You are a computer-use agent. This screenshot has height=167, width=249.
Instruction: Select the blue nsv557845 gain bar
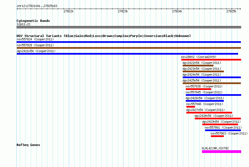pyautogui.click(x=213, y=95)
